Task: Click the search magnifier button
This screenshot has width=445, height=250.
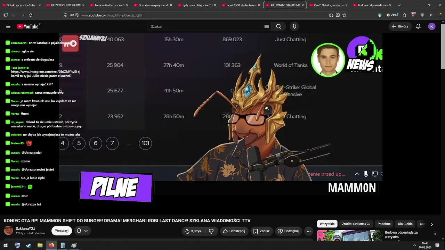Action: pos(278,26)
